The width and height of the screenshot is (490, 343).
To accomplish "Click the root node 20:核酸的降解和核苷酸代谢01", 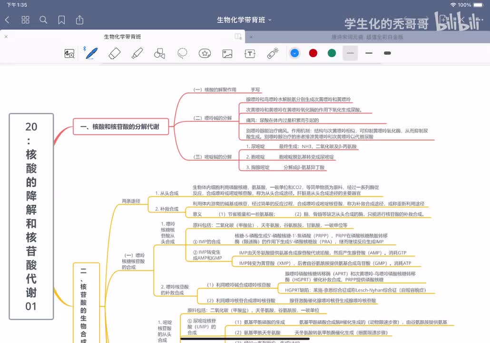I will pos(31,217).
